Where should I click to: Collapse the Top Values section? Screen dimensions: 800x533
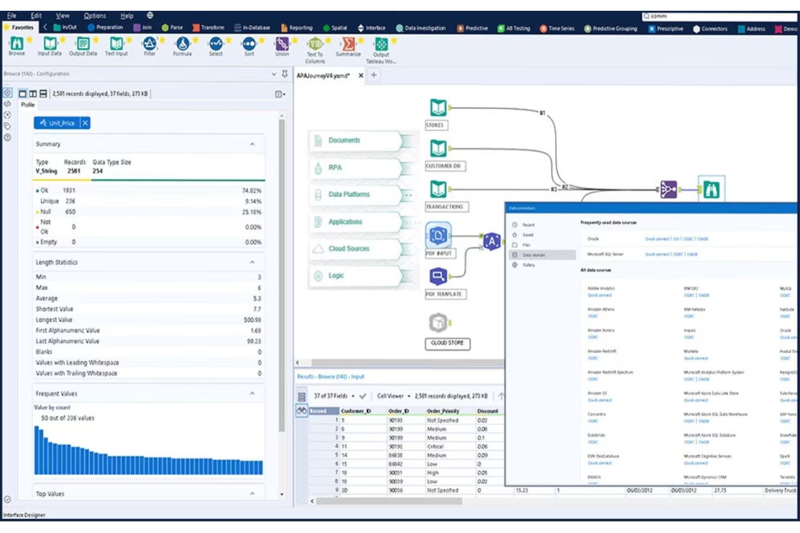click(x=252, y=494)
